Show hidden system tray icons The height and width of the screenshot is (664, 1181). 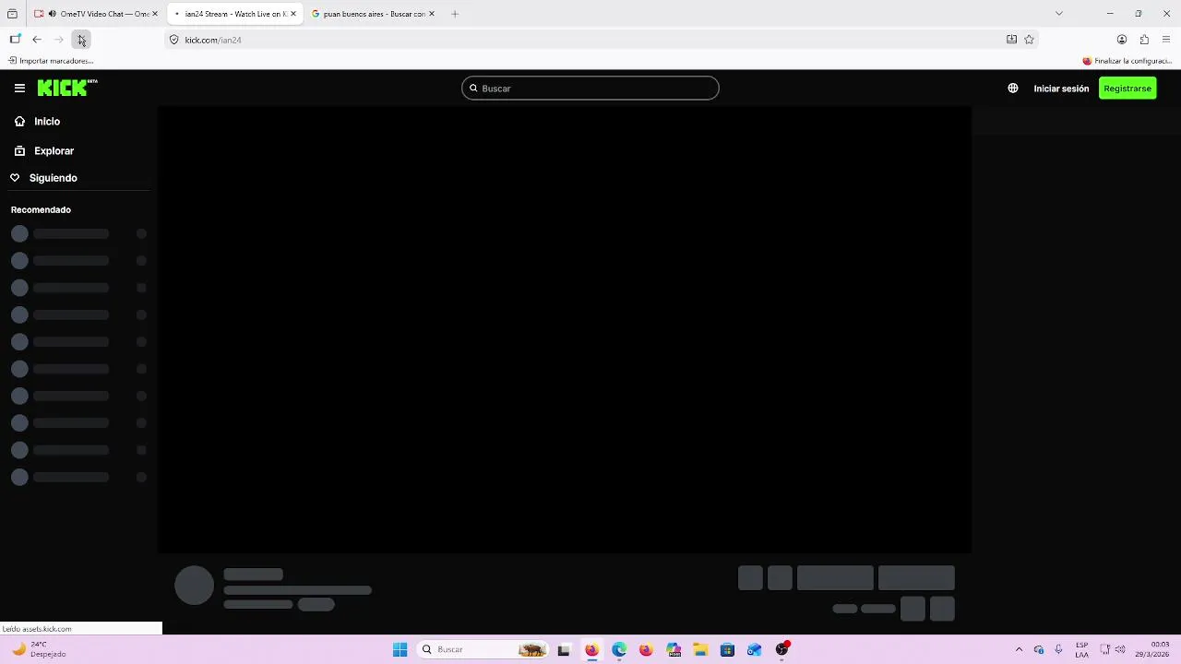click(1019, 650)
